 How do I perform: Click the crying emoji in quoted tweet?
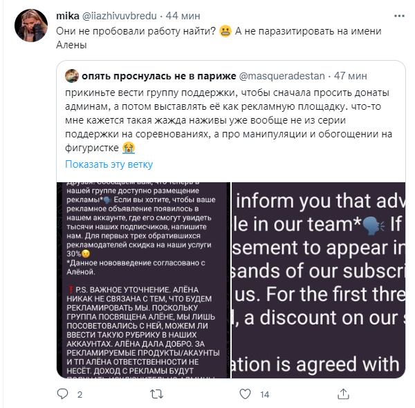(127, 147)
